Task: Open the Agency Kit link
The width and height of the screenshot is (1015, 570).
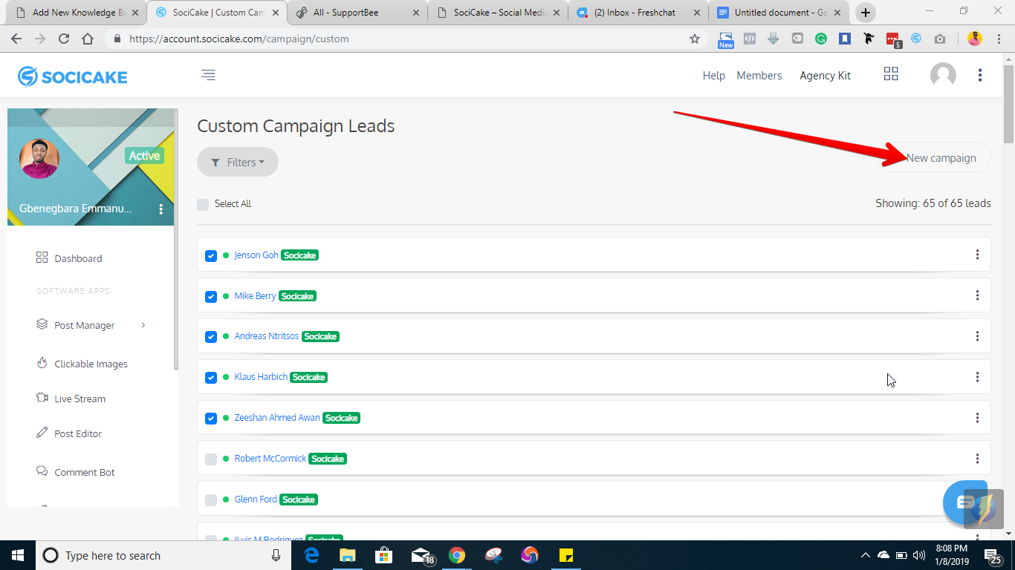Action: coord(826,75)
